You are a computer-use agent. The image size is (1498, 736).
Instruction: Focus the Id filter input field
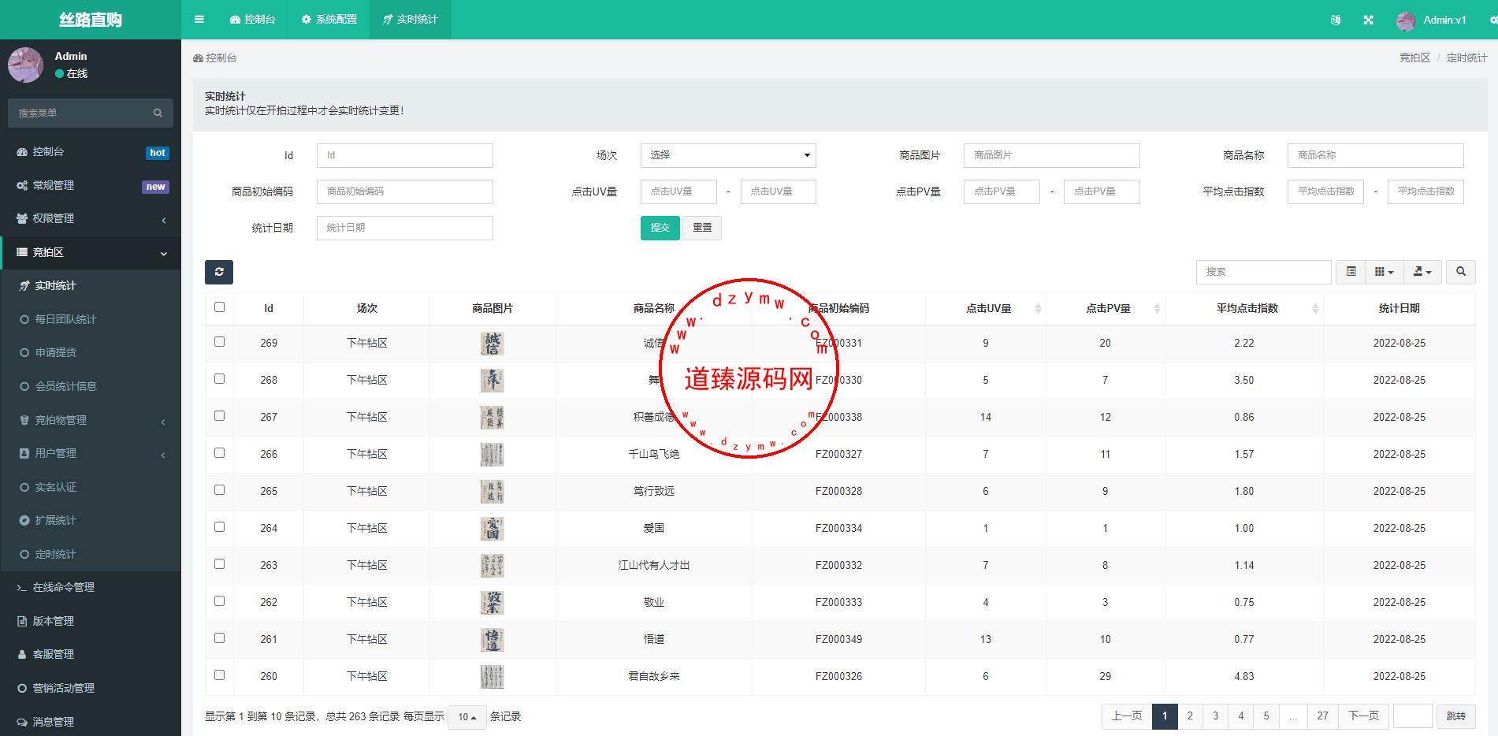405,155
